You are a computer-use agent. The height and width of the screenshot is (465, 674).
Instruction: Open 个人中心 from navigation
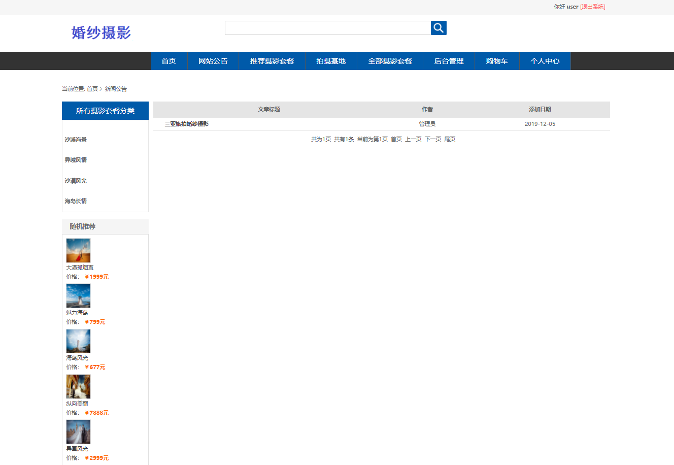click(545, 61)
